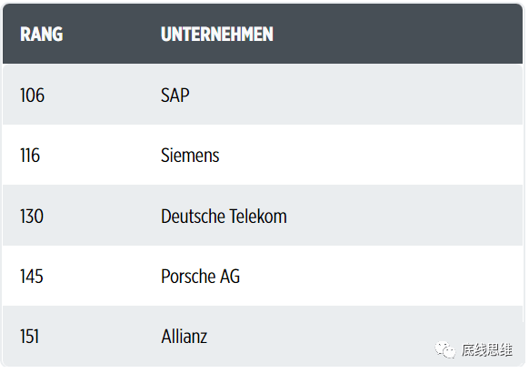Click the RANG column header
This screenshot has height=373, width=529.
[x=42, y=34]
